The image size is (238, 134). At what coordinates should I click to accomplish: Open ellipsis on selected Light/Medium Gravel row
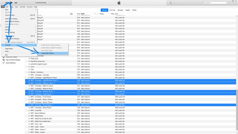(x=58, y=81)
